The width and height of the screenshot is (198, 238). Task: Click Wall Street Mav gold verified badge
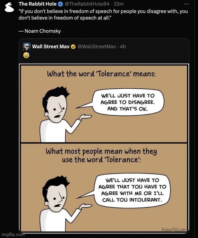[73, 47]
